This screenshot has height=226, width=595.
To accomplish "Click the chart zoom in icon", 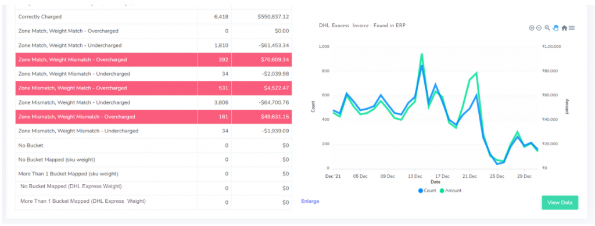I will pyautogui.click(x=531, y=28).
